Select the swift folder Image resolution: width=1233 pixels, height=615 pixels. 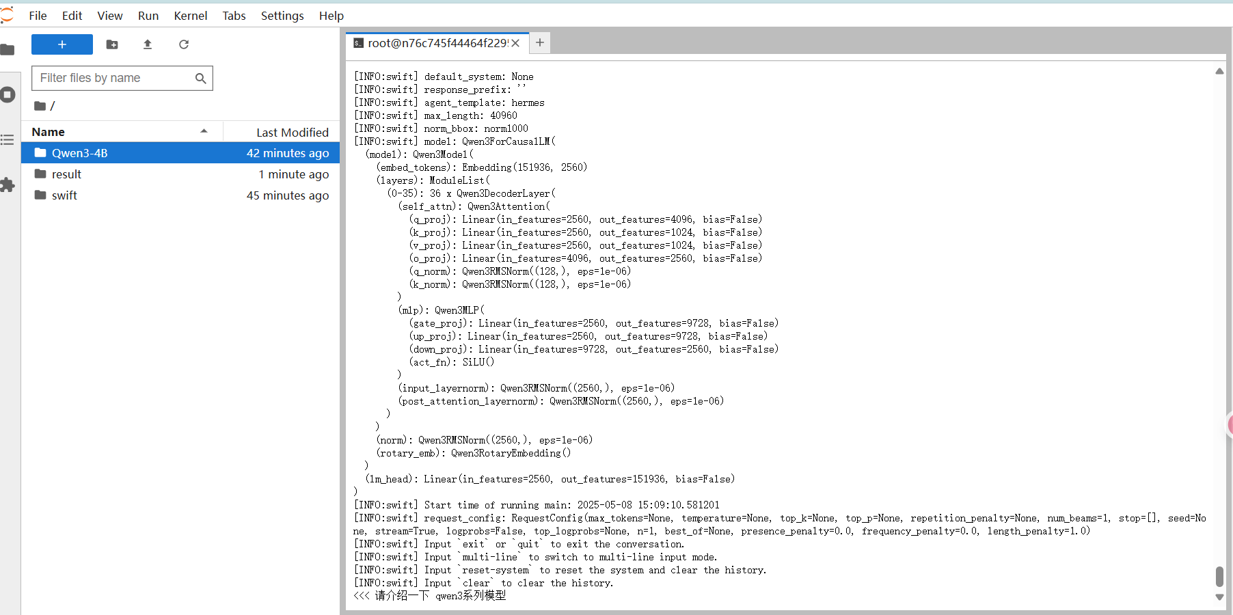pos(180,195)
